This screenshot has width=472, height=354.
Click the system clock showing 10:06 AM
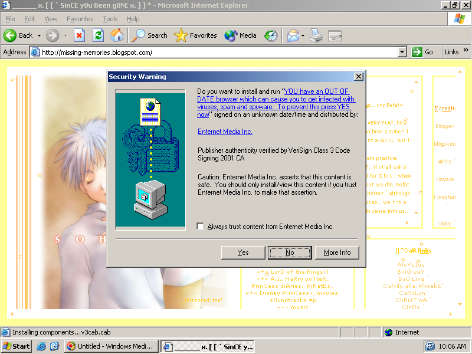click(x=452, y=346)
